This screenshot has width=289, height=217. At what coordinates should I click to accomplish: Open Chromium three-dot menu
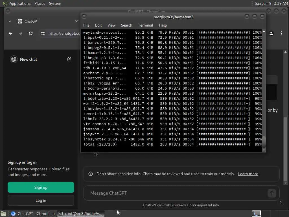[281, 33]
